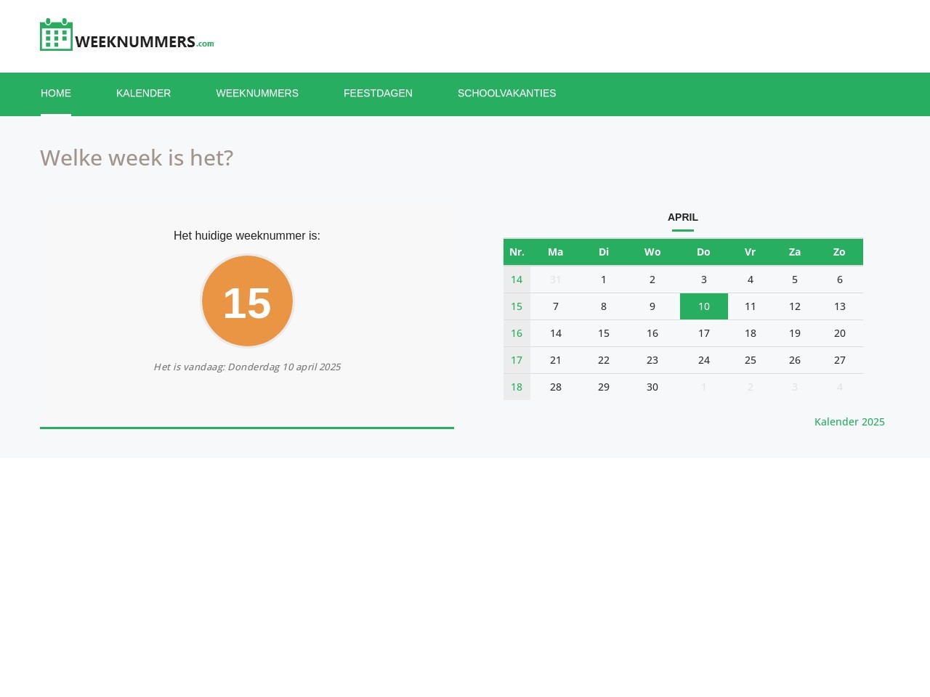
Task: Click date 14 in the Ma column
Action: pyautogui.click(x=556, y=333)
